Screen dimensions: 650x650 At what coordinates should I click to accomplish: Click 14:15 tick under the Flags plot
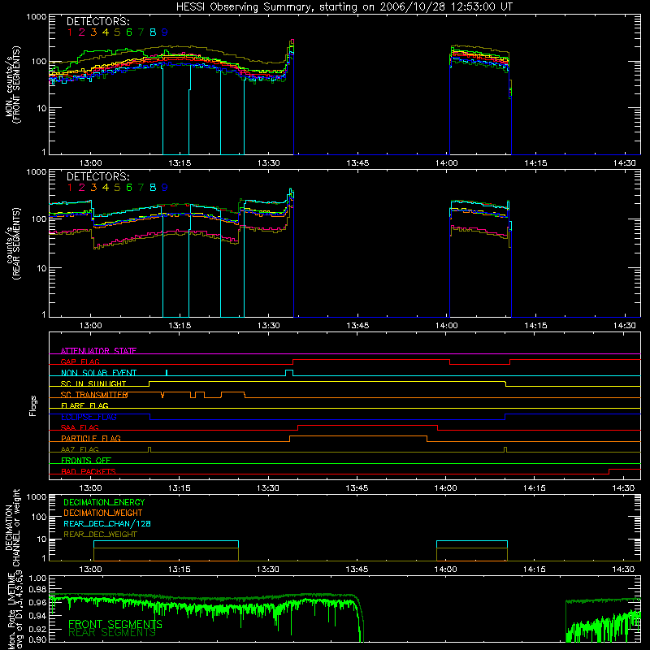coord(535,488)
